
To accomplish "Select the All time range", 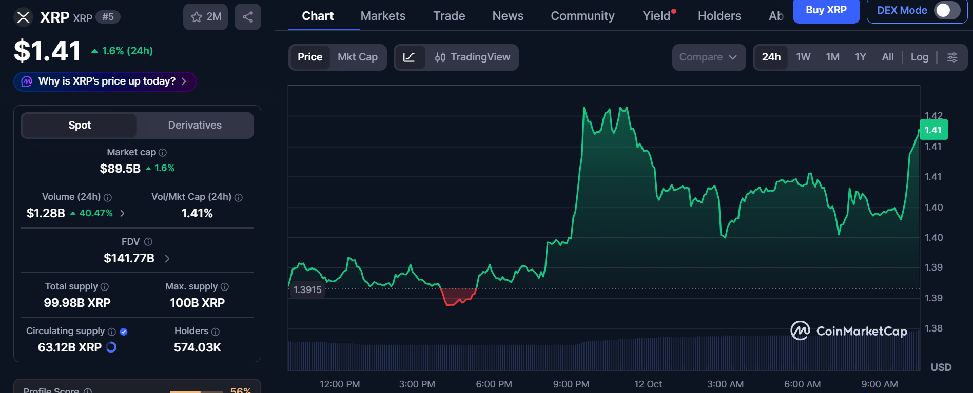I will pos(888,57).
